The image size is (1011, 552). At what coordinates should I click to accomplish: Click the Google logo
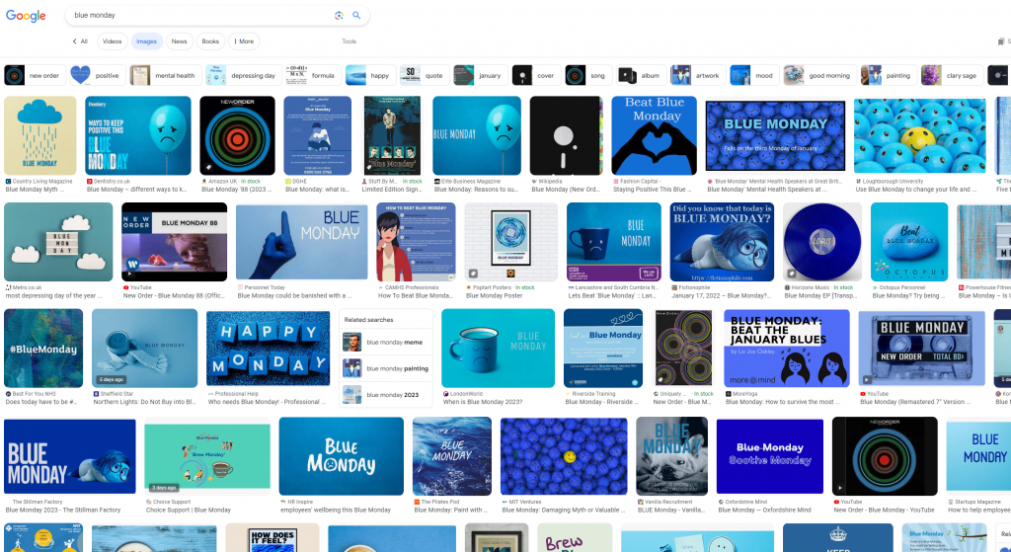(26, 16)
